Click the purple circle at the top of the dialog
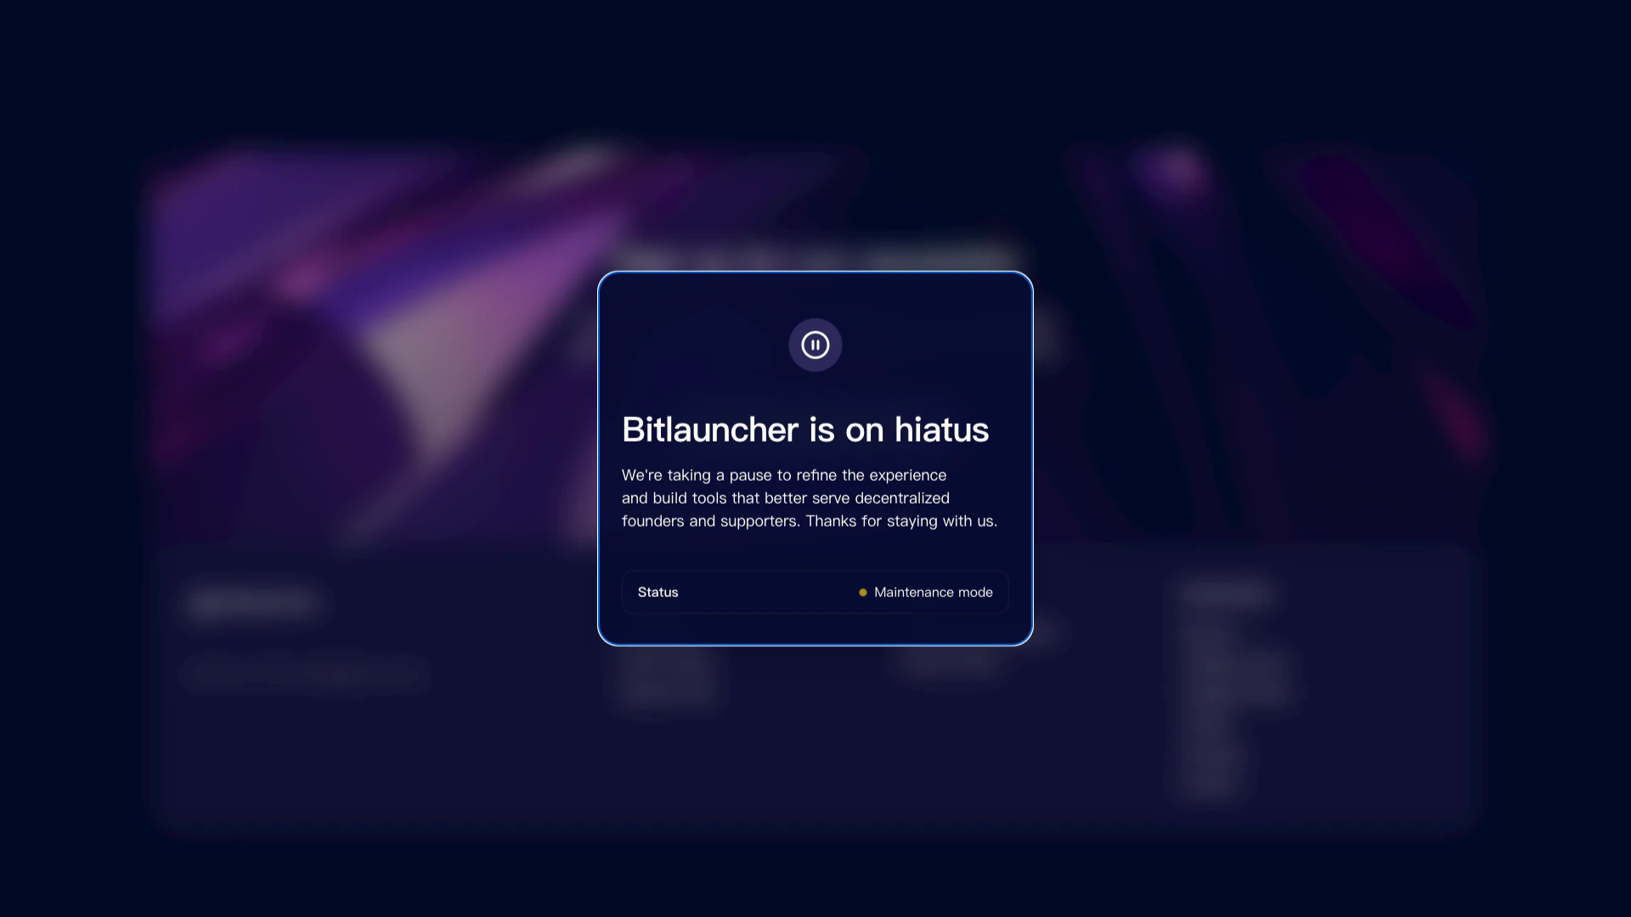The image size is (1631, 917). point(815,345)
